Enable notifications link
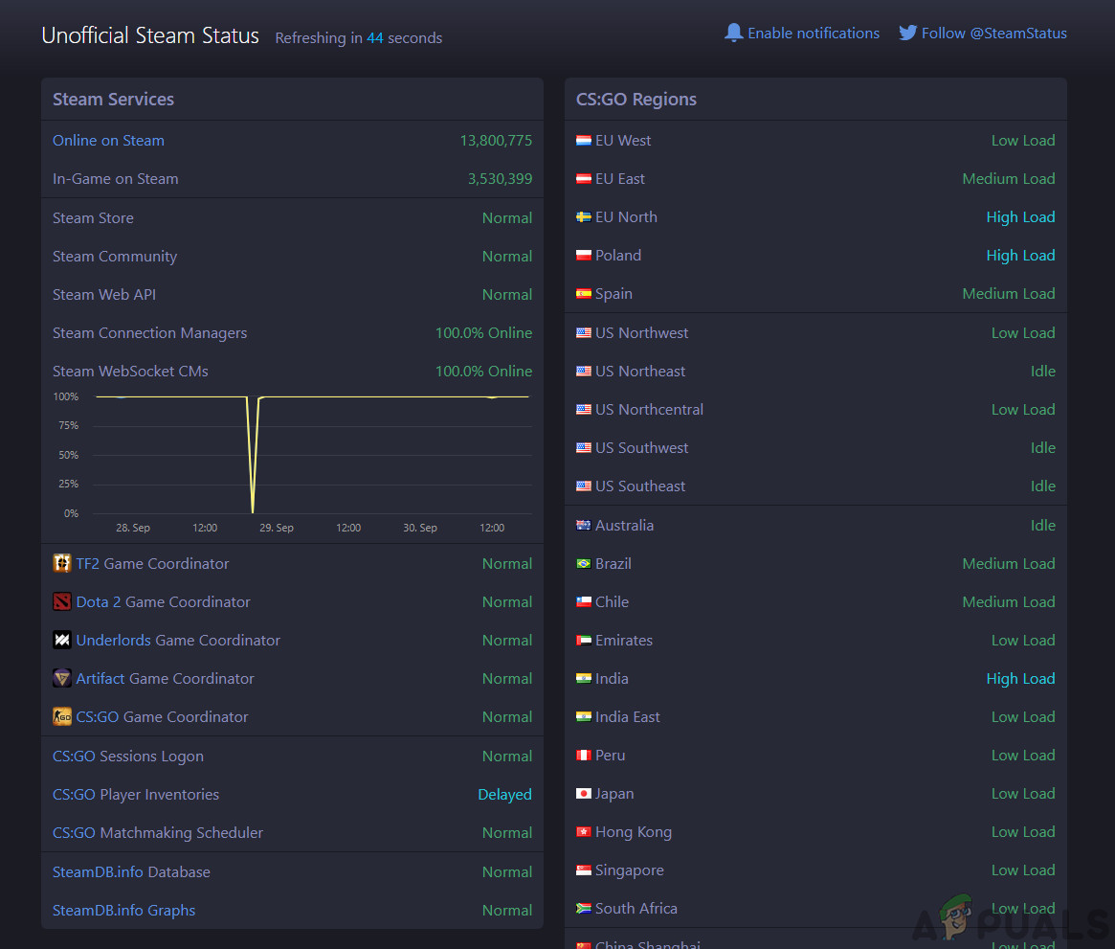Image resolution: width=1115 pixels, height=949 pixels. (813, 34)
